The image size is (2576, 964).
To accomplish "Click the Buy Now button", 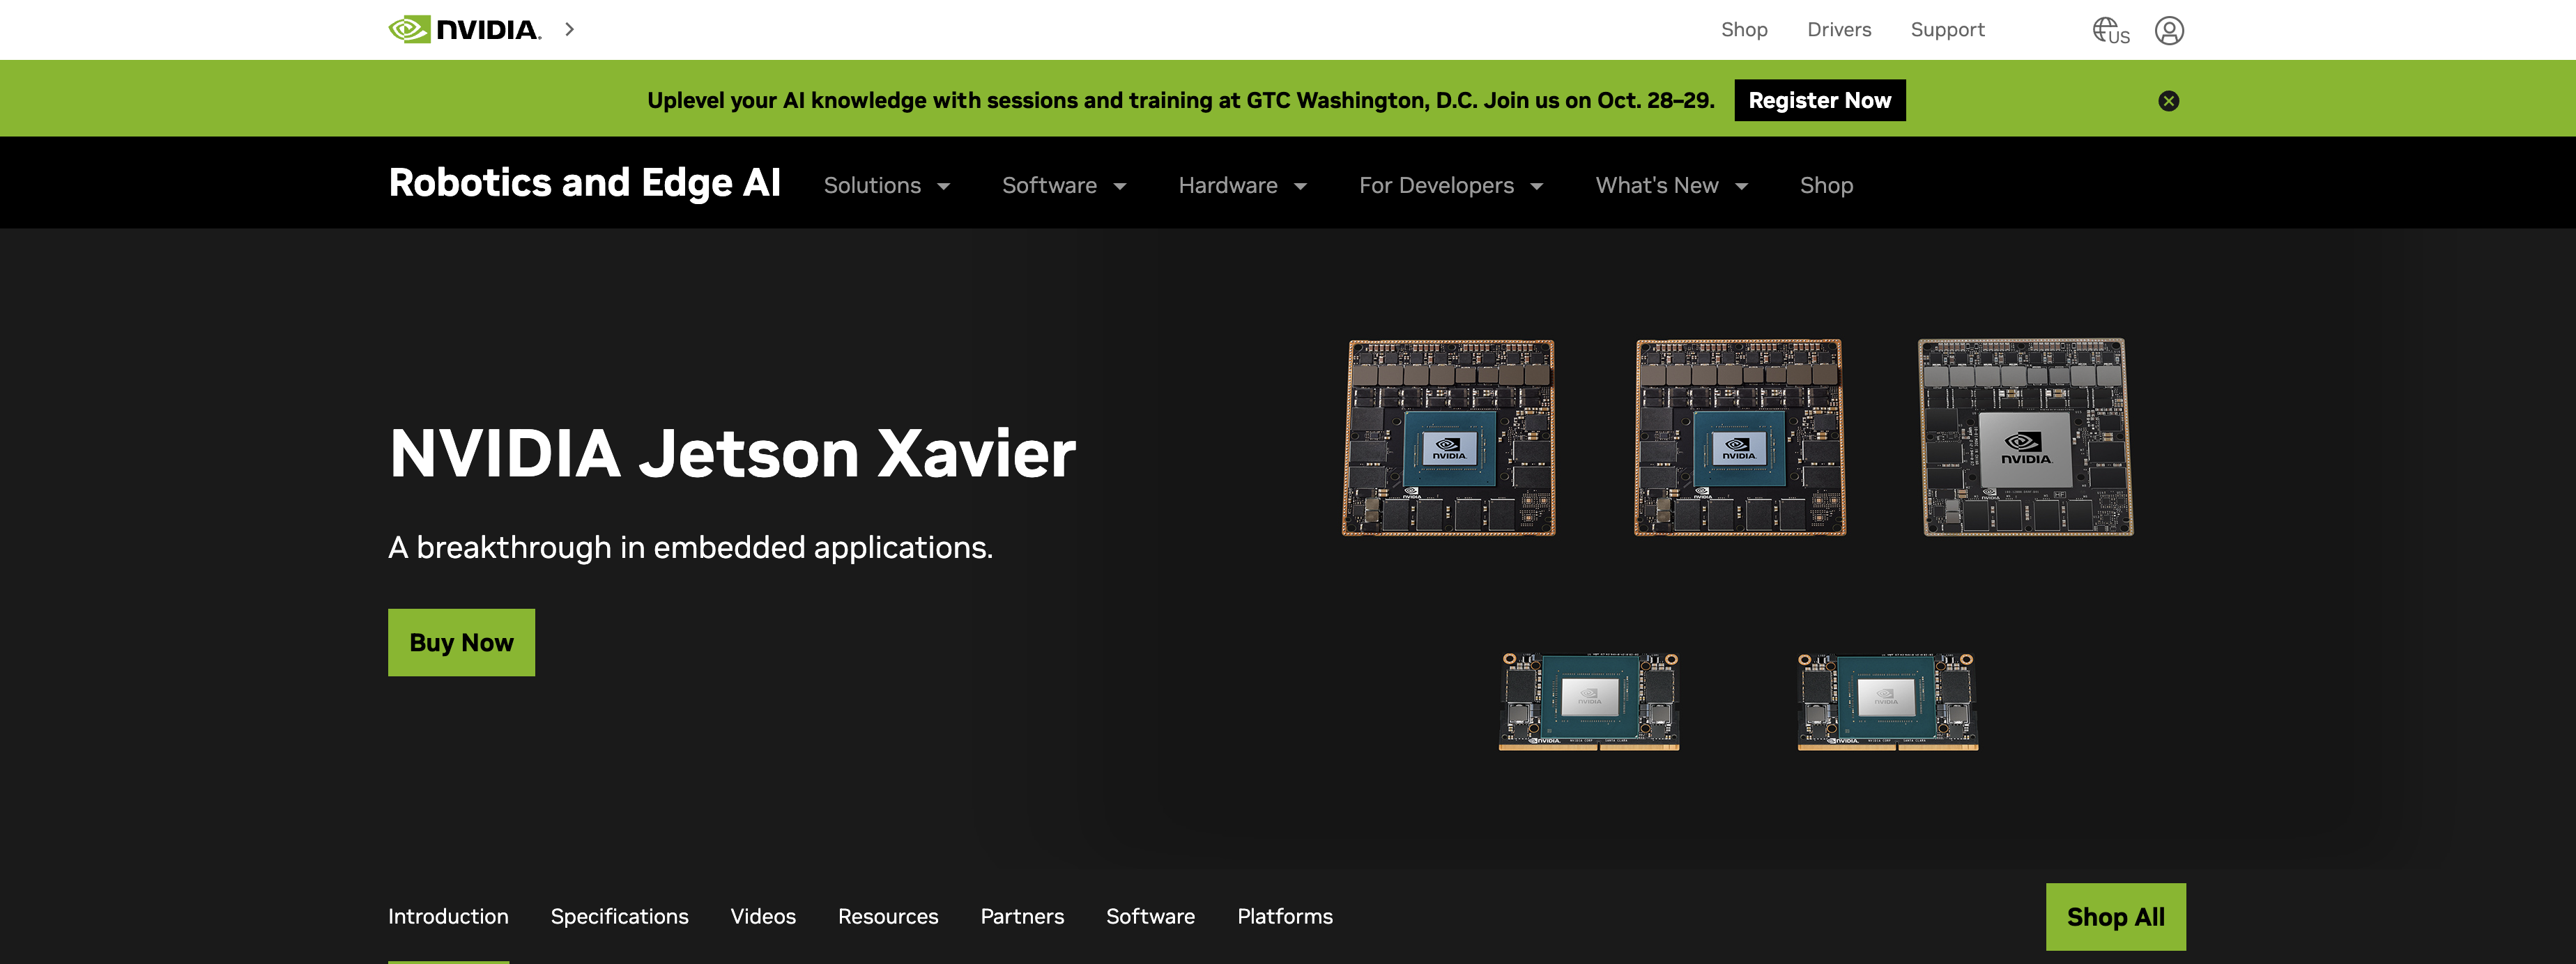I will 460,642.
